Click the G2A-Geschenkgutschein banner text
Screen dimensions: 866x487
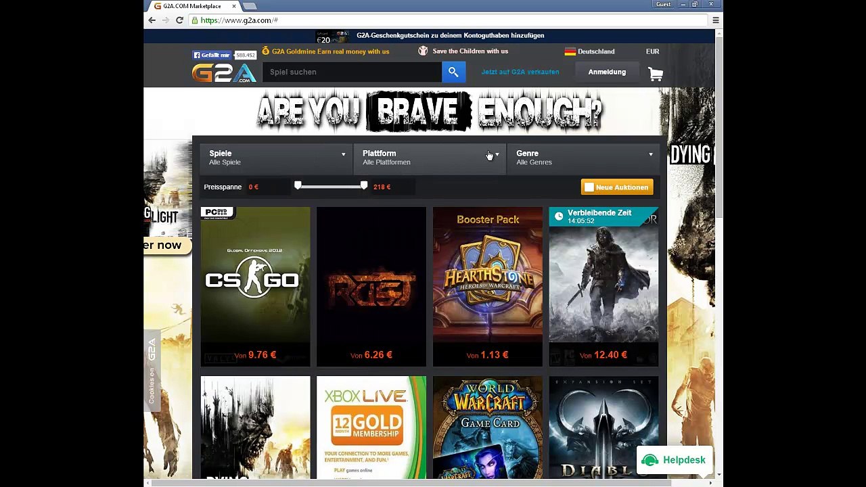tap(450, 35)
